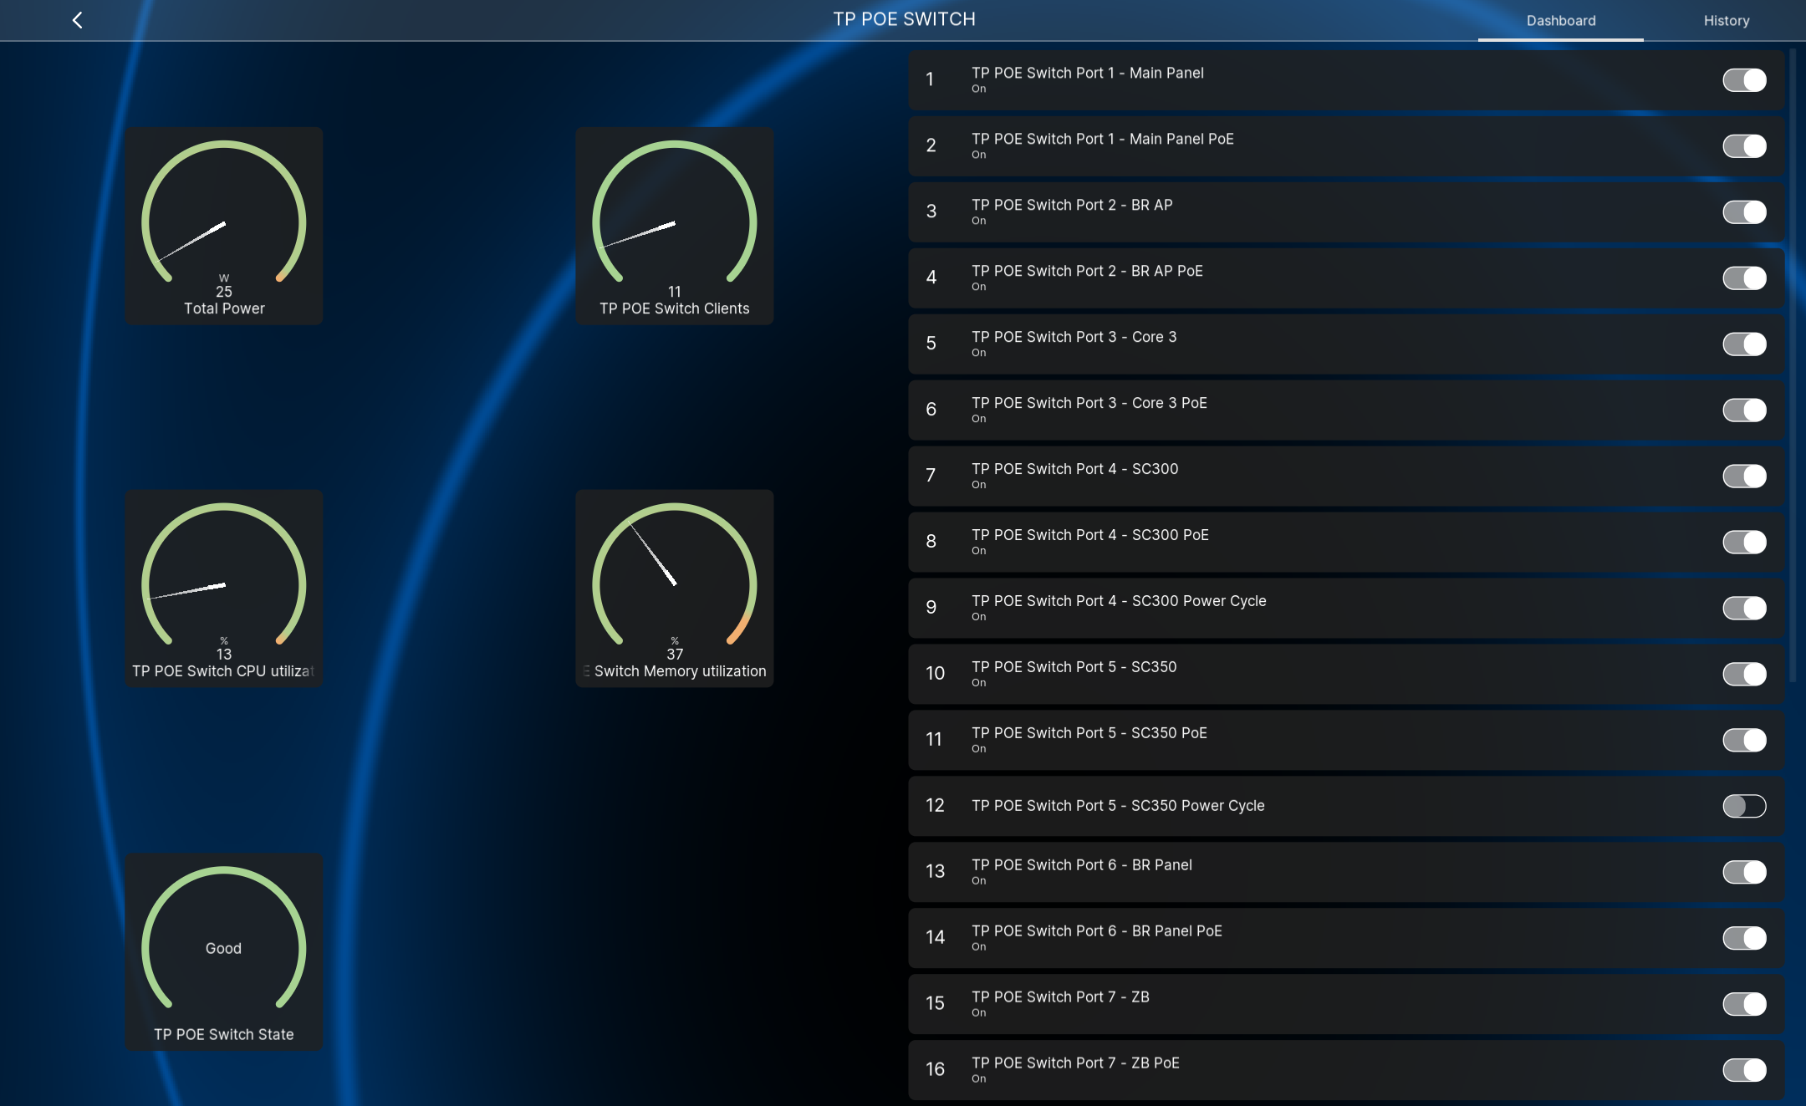The width and height of the screenshot is (1806, 1106).
Task: Switch off Port 3 Core 3 PoE toggle
Action: coord(1744,410)
